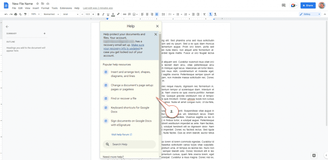Open line and paragraph spacing
The width and height of the screenshot is (328, 160).
(164, 14)
